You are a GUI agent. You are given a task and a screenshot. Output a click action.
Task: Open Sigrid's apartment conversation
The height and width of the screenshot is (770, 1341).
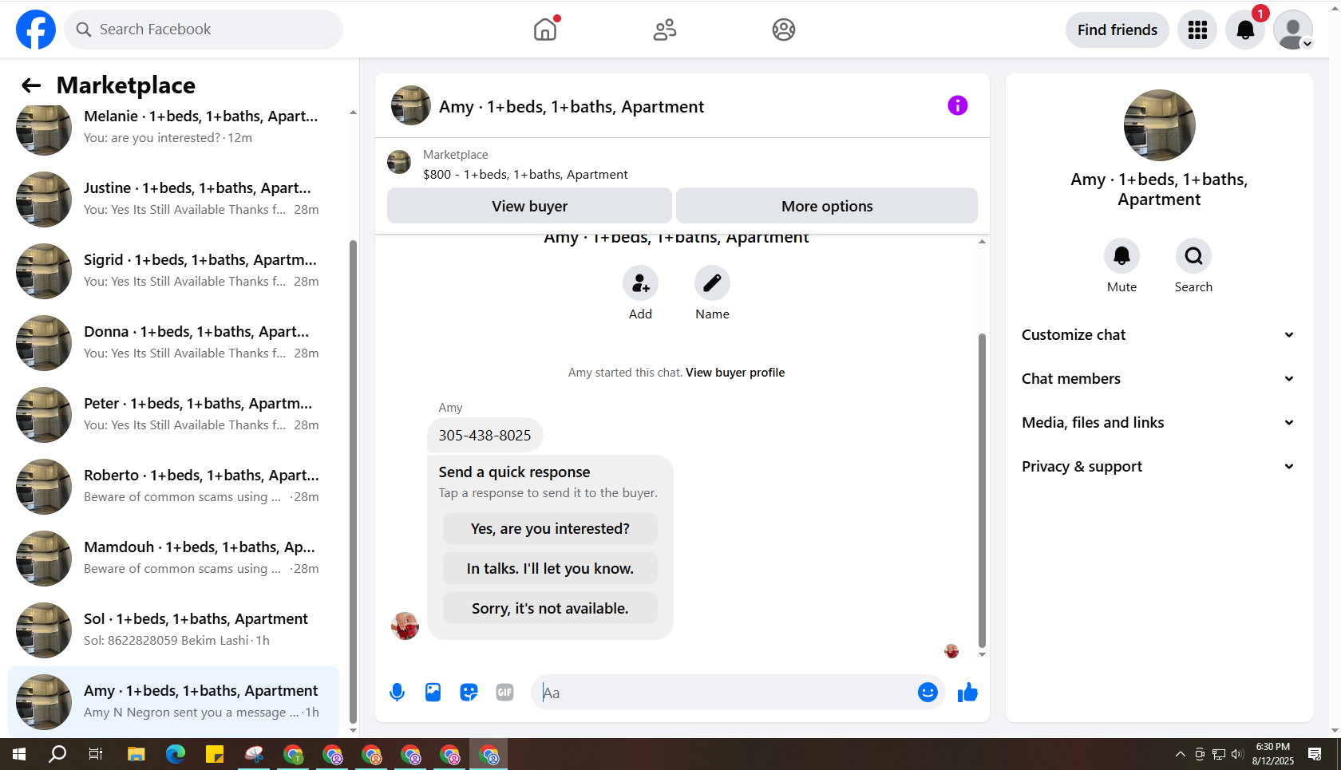click(174, 271)
